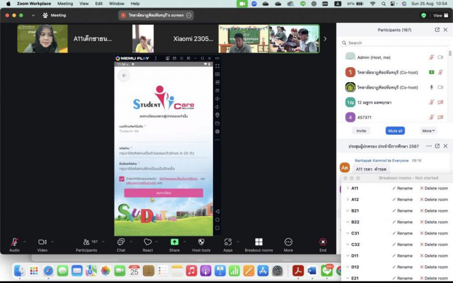Collapse the B22 breakout room

tap(347, 222)
